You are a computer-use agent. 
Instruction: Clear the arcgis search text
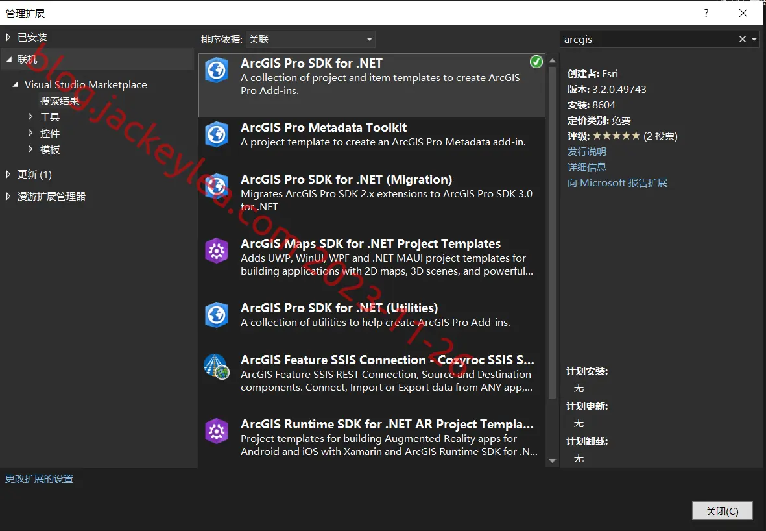(x=742, y=39)
